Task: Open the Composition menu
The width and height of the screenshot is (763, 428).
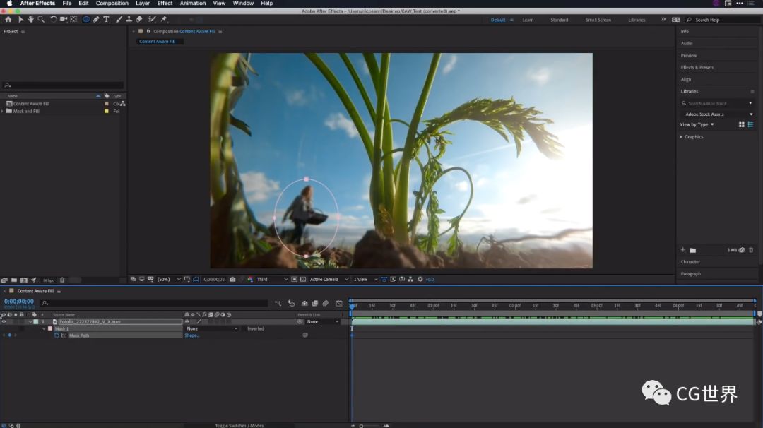Action: [112, 4]
